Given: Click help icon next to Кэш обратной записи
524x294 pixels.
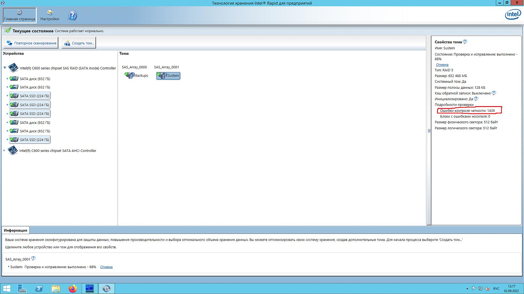Looking at the screenshot, I should point(494,93).
